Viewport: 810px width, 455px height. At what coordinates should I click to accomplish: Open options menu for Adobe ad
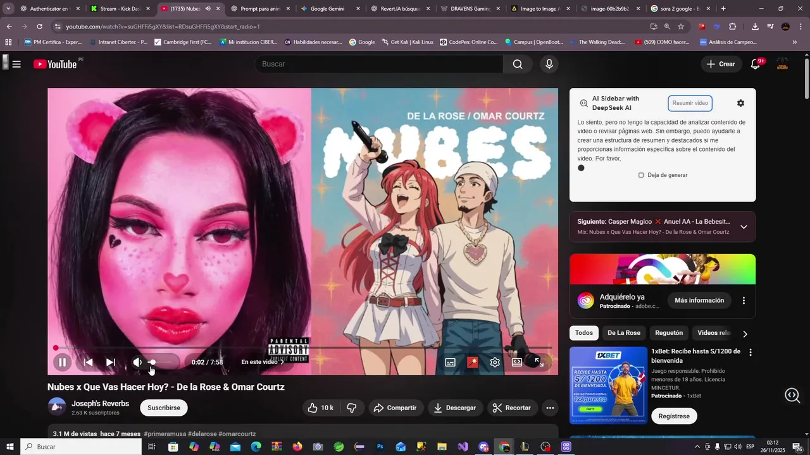pyautogui.click(x=744, y=301)
